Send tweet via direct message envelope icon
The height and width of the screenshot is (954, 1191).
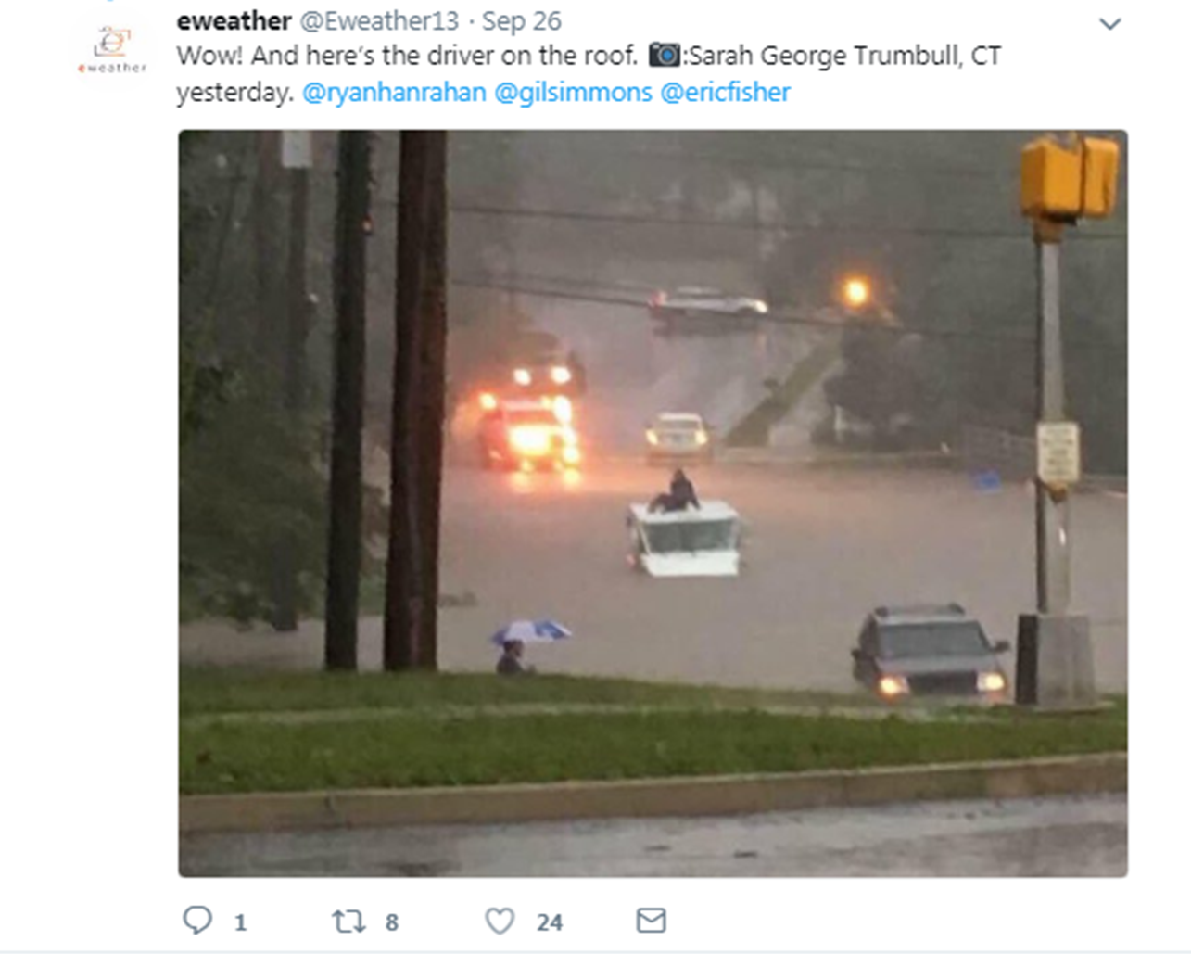(652, 920)
